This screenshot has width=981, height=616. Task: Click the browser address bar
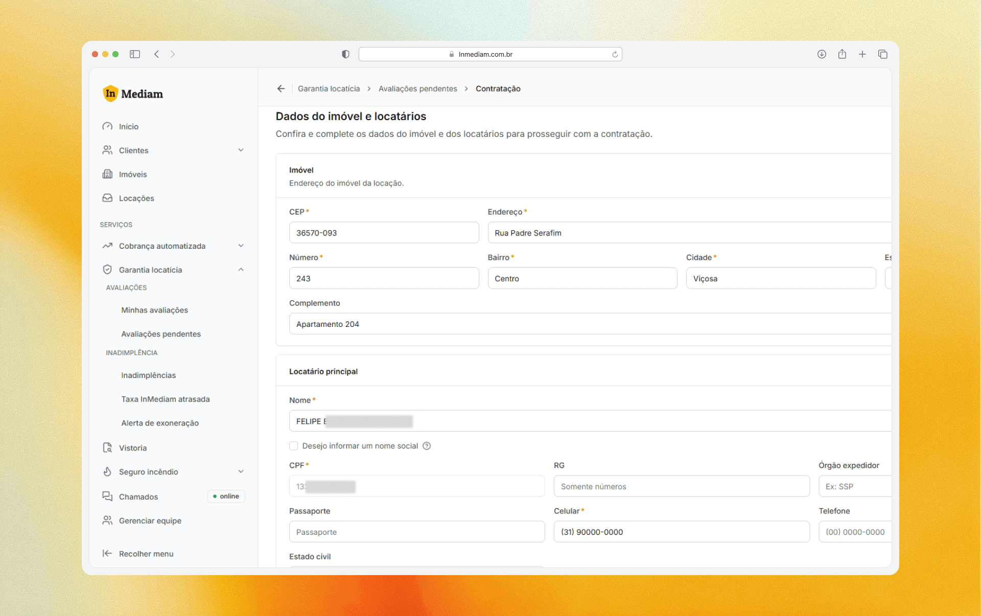(491, 54)
